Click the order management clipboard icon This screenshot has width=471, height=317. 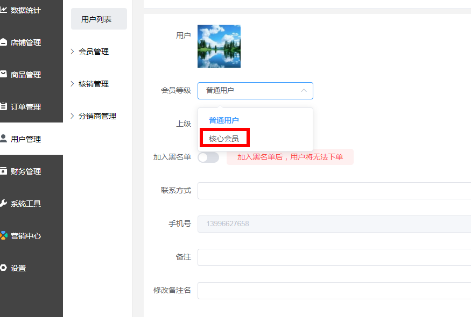click(3, 106)
